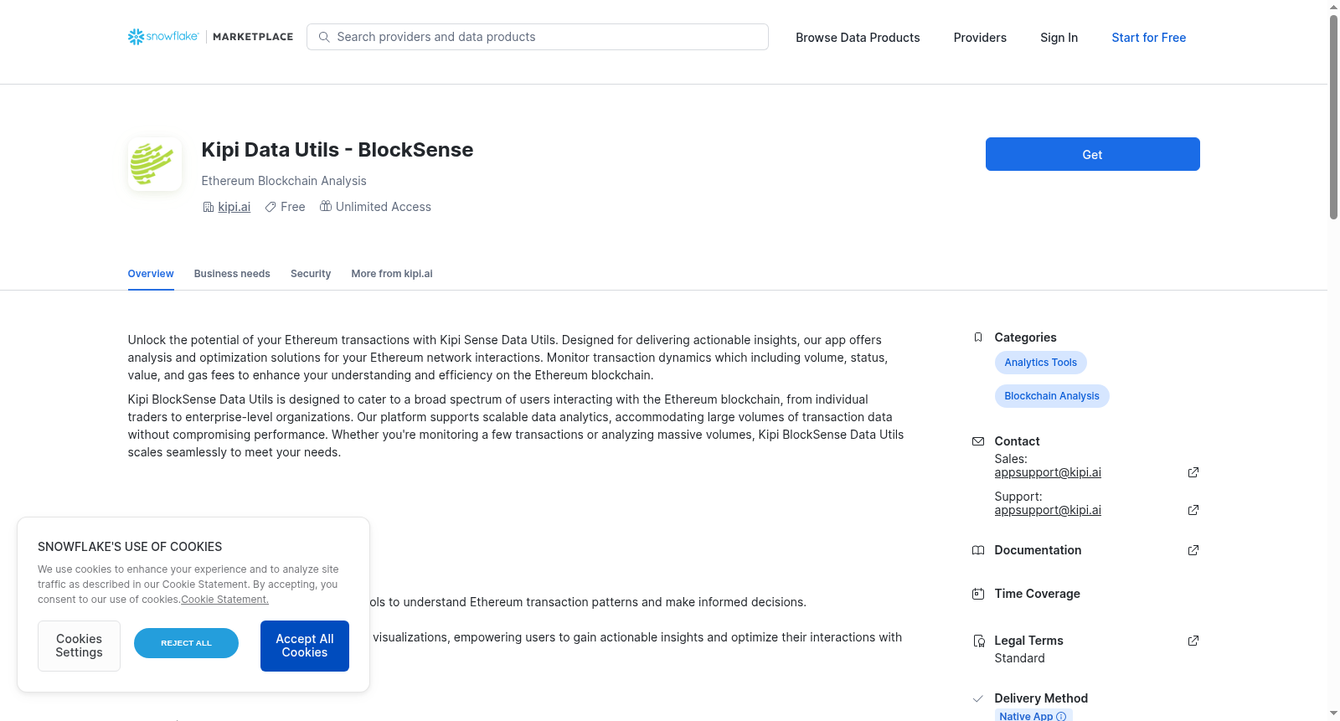1340x721 pixels.
Task: Click the Contact envelope icon
Action: (x=978, y=441)
